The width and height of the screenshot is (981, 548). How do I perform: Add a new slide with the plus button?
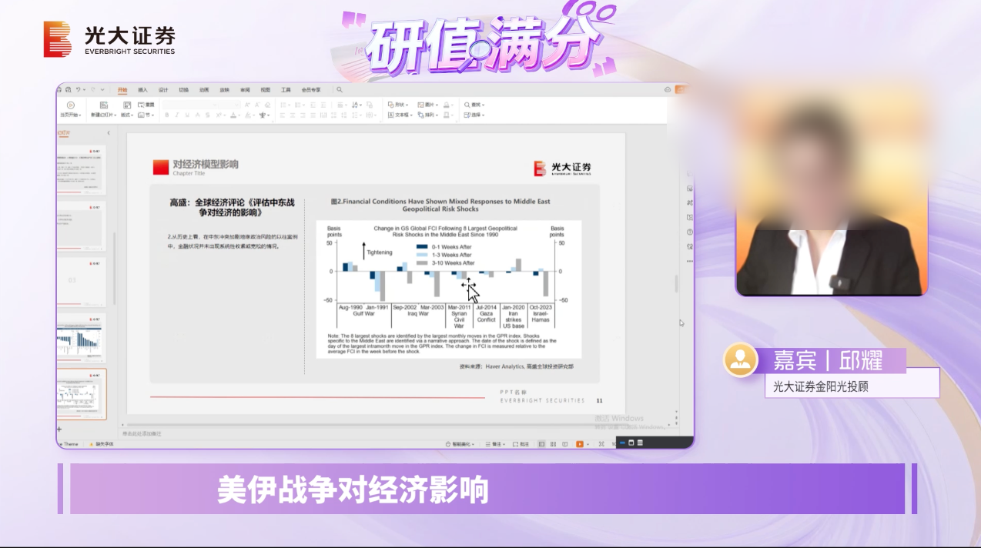click(59, 428)
